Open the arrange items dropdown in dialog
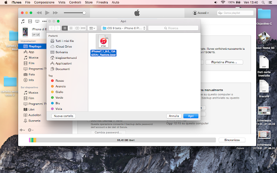The height and width of the screenshot is (173, 277). click(92, 28)
